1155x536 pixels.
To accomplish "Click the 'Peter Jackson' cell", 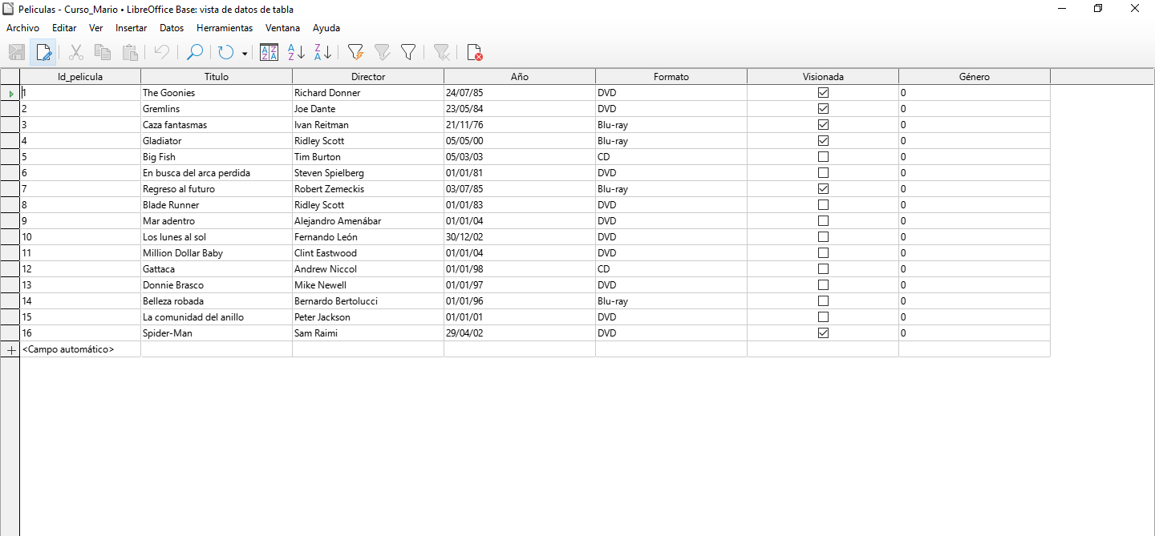I will click(x=368, y=317).
